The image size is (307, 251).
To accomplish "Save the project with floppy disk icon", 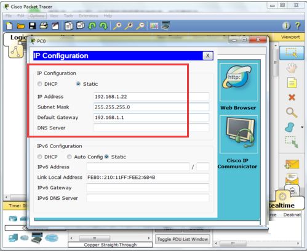I will pos(32,26).
